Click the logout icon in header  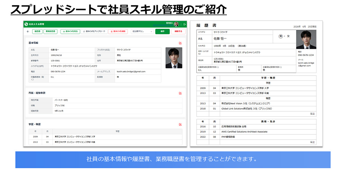184,24
